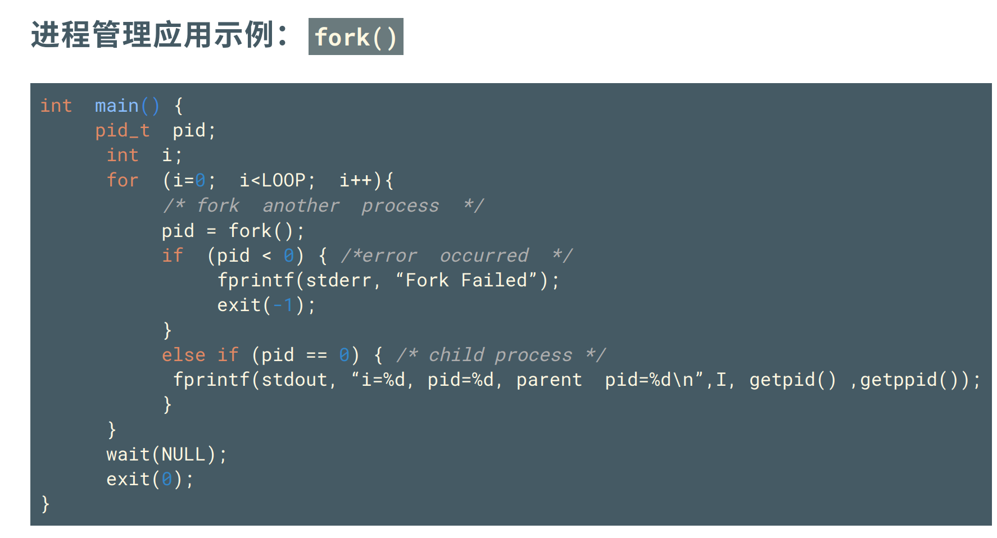Screen dimensions: 997x538
Task: Click the 'int i;' declaration line
Action: pyautogui.click(x=144, y=155)
